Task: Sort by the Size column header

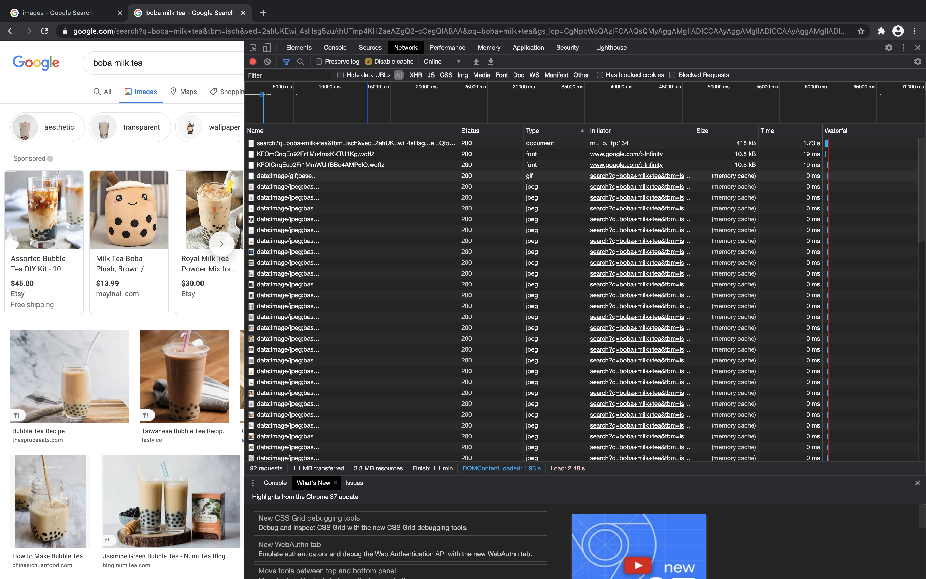Action: tap(726, 131)
